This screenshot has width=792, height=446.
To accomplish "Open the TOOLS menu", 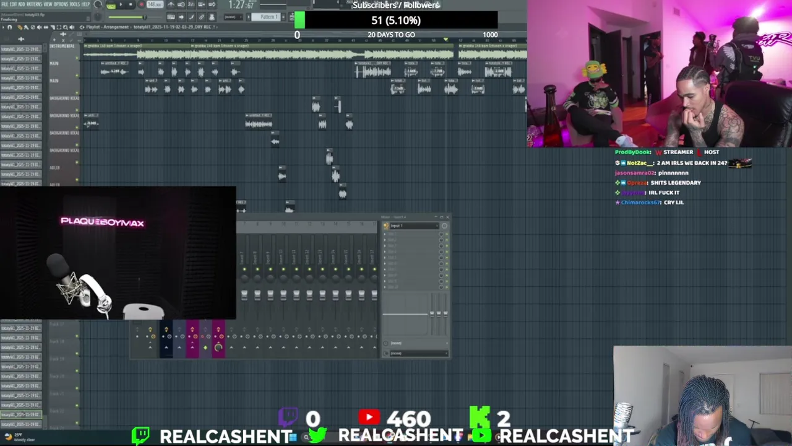I will pos(75,4).
